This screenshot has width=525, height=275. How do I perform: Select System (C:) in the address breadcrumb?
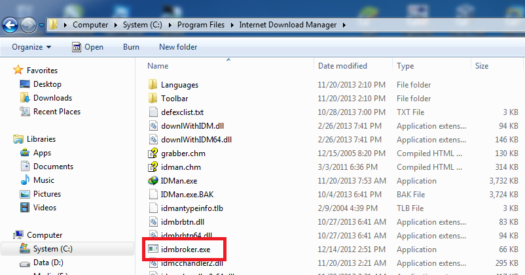pos(142,25)
